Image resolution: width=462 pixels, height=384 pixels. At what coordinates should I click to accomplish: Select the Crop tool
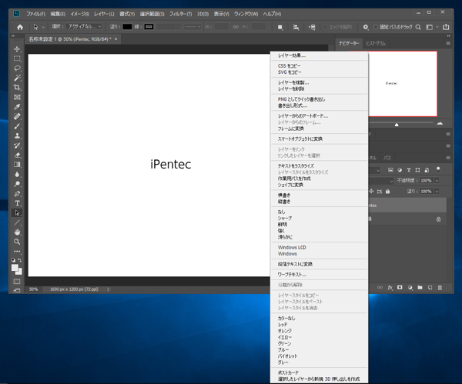[17, 88]
